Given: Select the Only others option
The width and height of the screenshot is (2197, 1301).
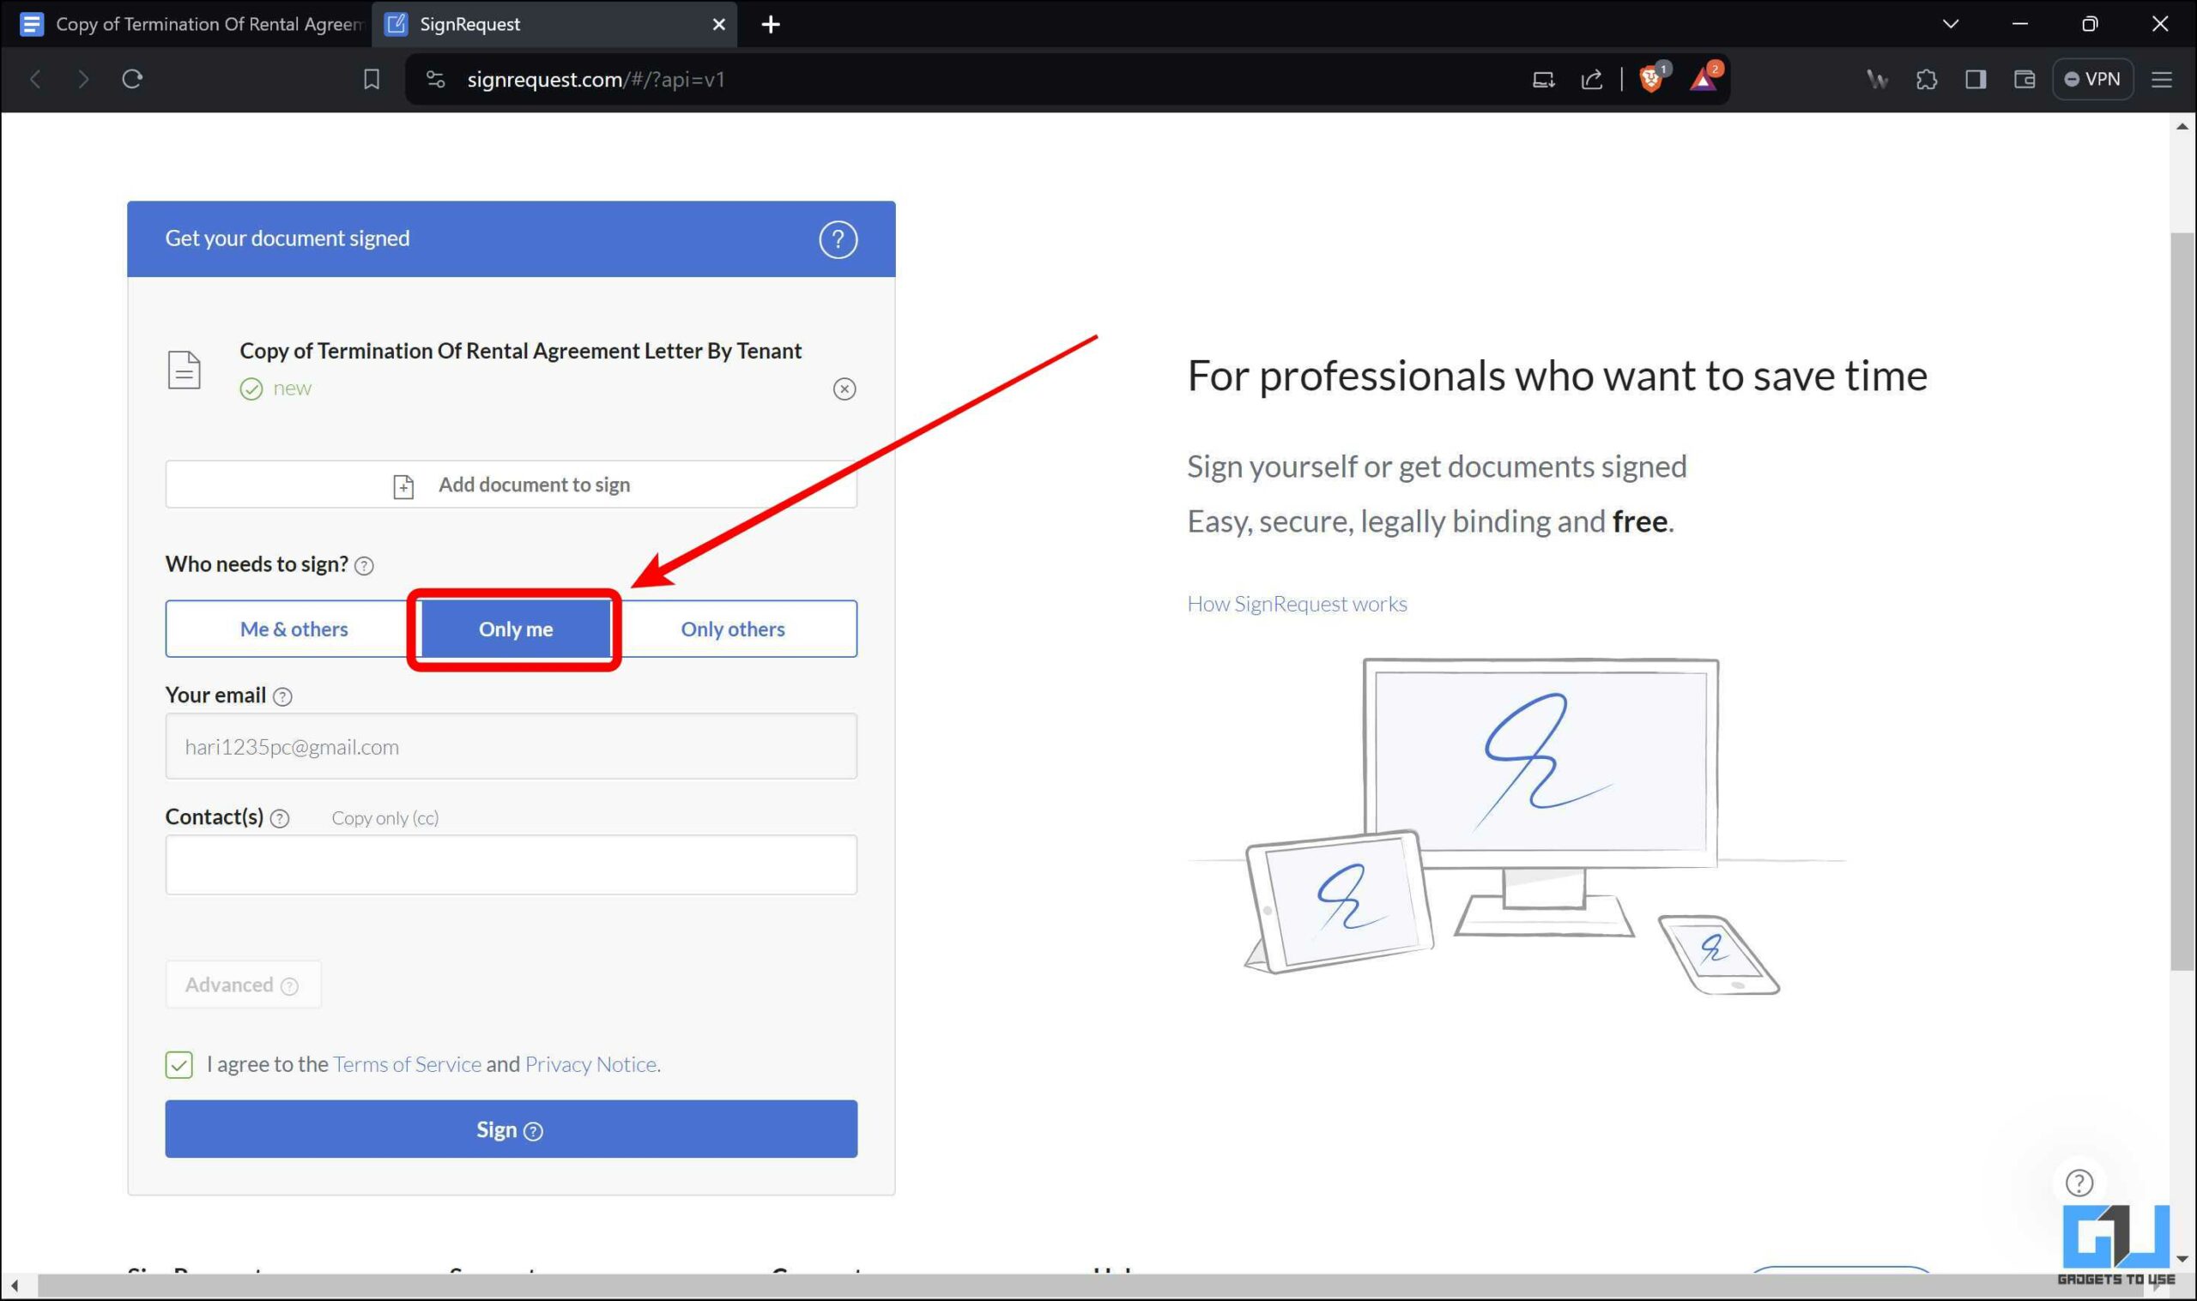Looking at the screenshot, I should [x=733, y=629].
